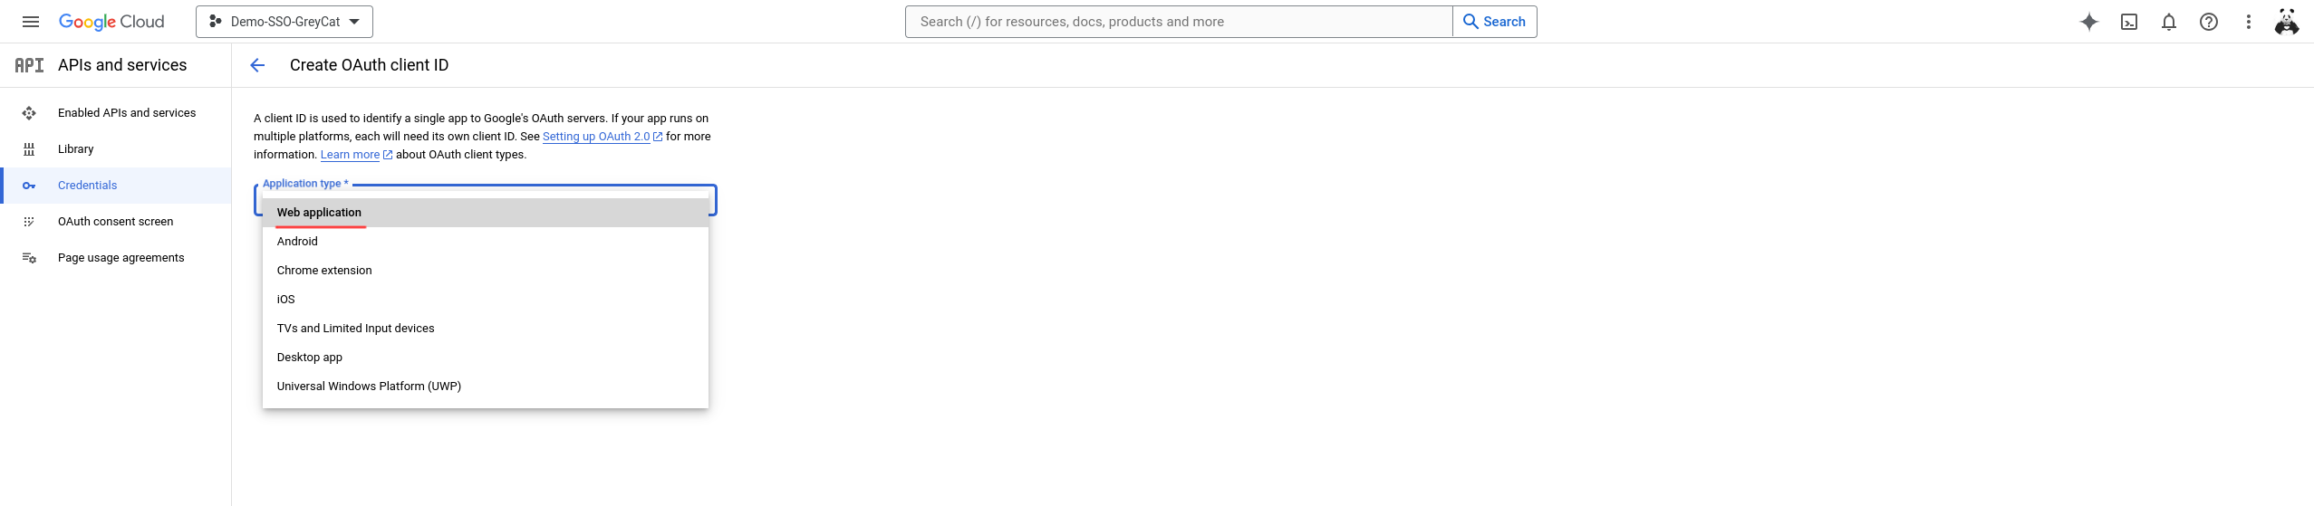
Task: Open Page usage agreements
Action: click(116, 258)
